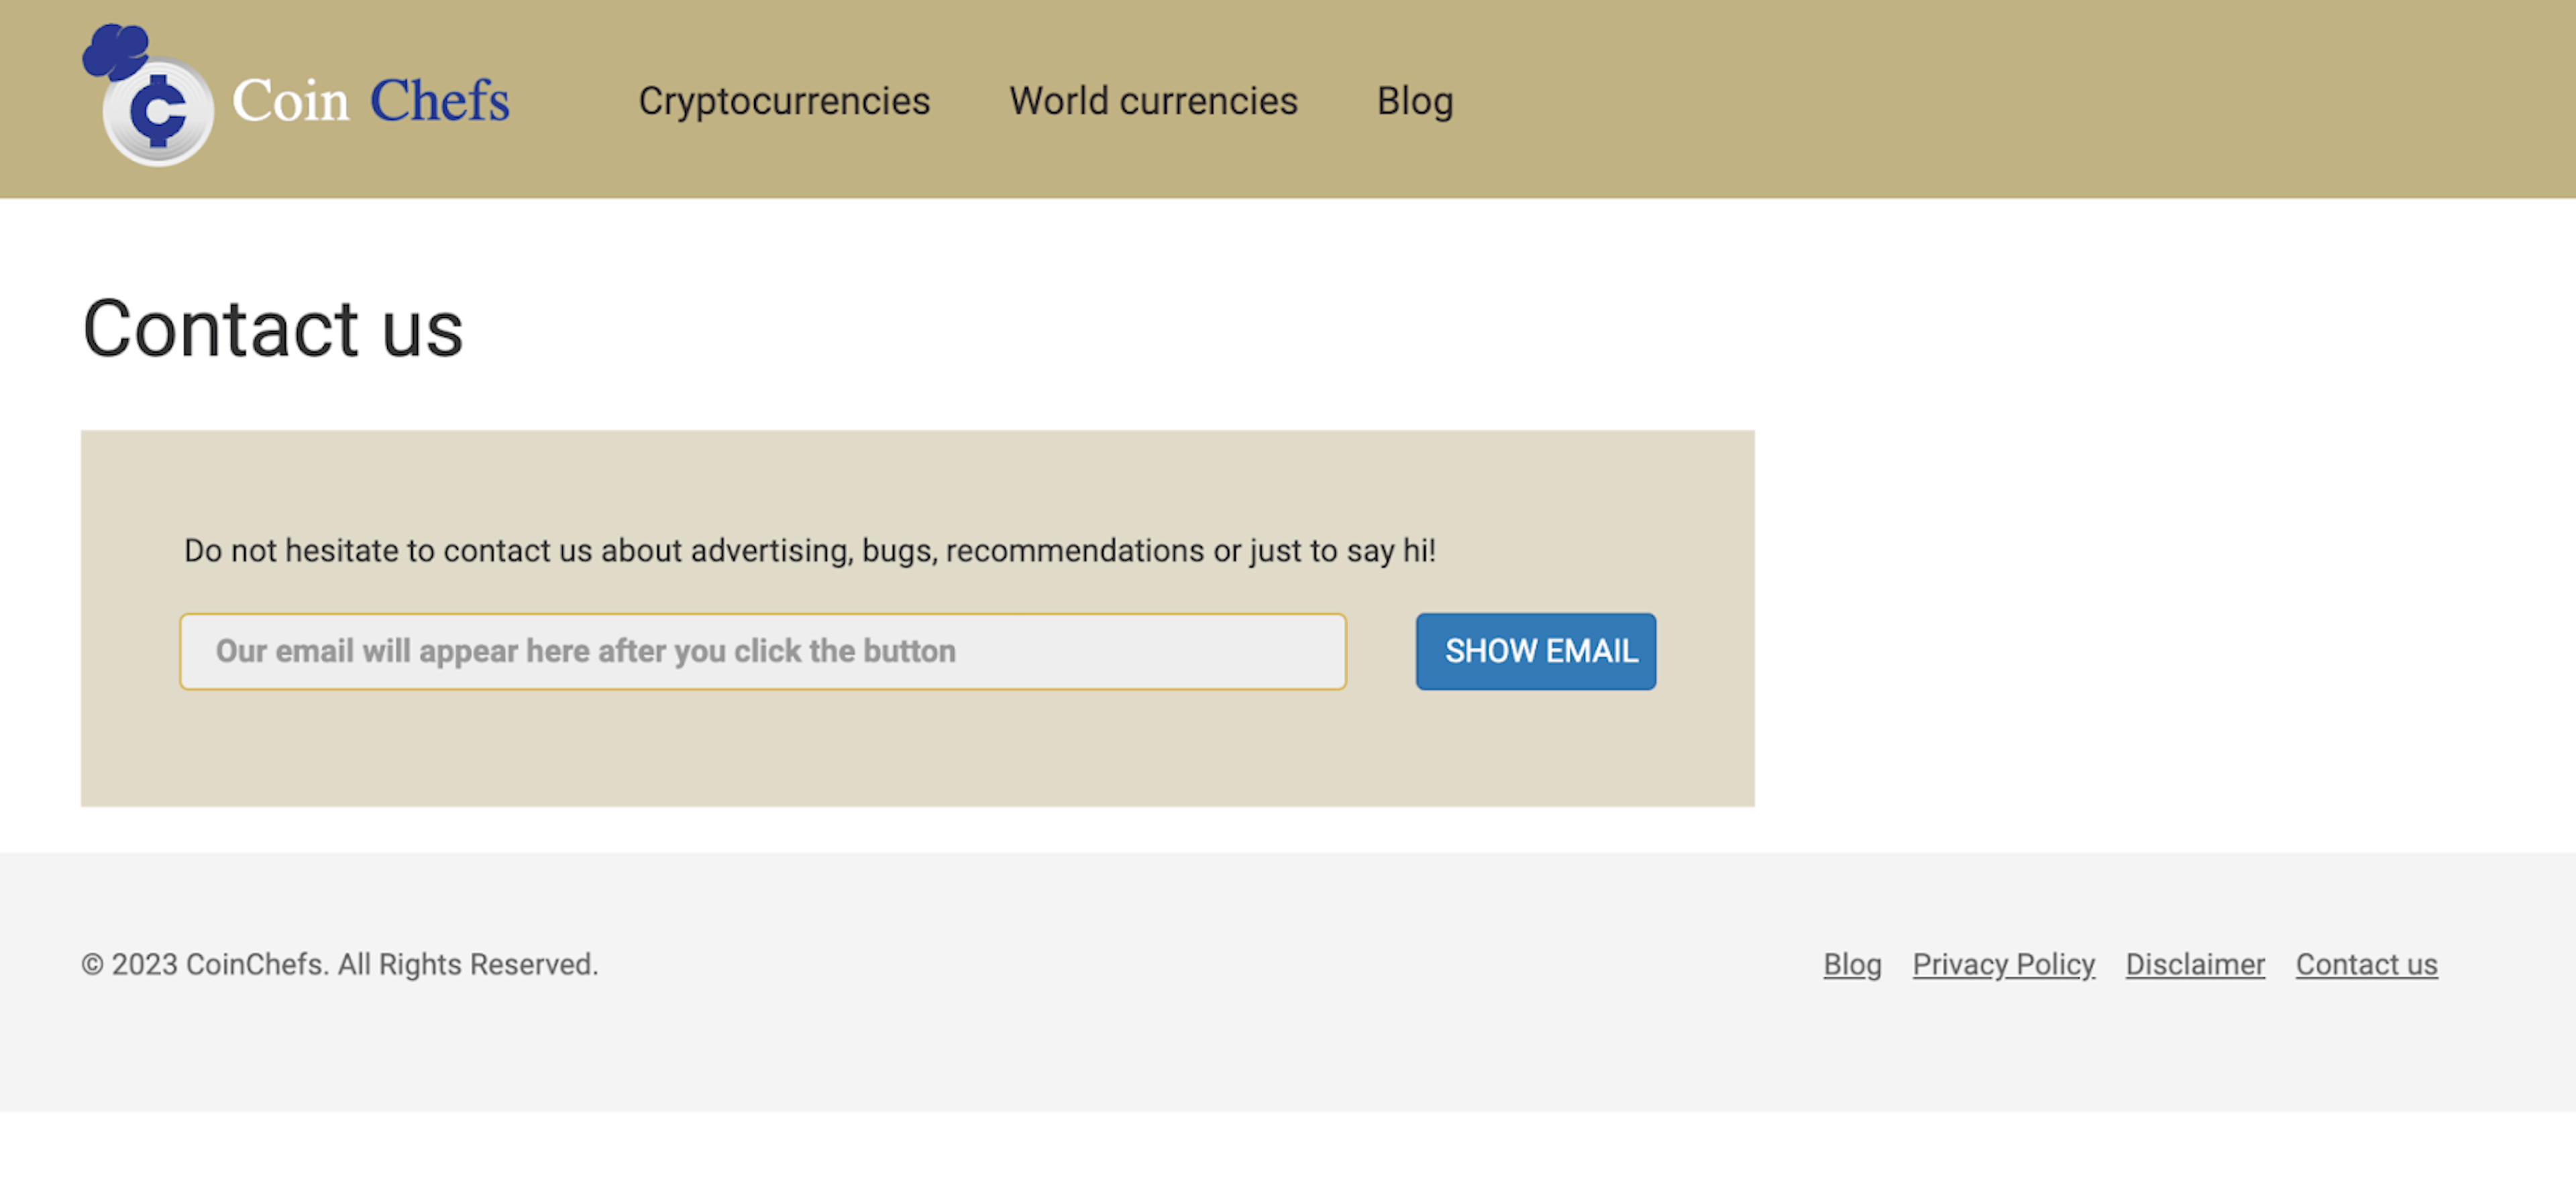Expand the Blog navigation dropdown
Viewport: 2576px width, 1178px height.
pos(1415,99)
